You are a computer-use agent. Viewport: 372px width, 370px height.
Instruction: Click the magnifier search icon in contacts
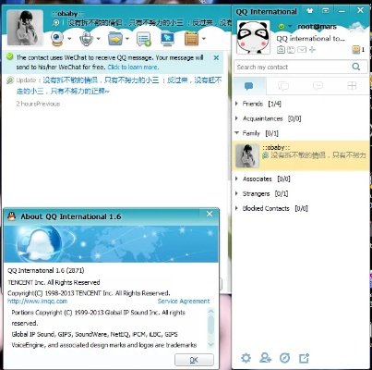356,67
